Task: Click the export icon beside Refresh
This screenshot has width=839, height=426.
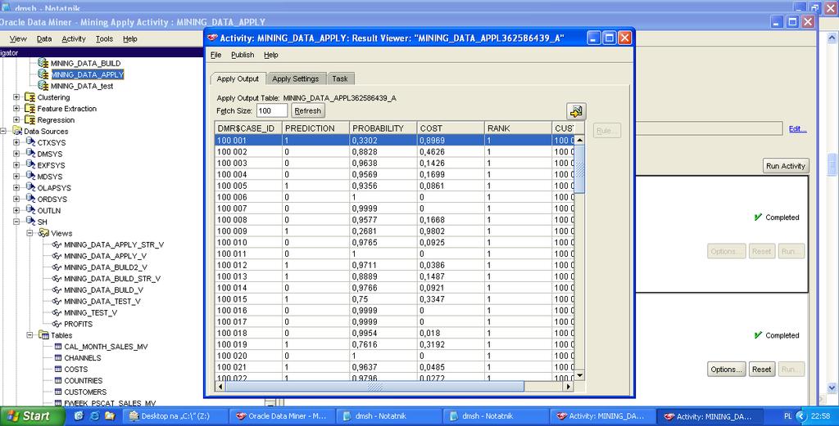Action: (576, 111)
